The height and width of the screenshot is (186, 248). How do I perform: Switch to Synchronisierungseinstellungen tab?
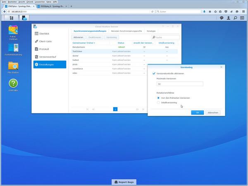click(x=90, y=31)
